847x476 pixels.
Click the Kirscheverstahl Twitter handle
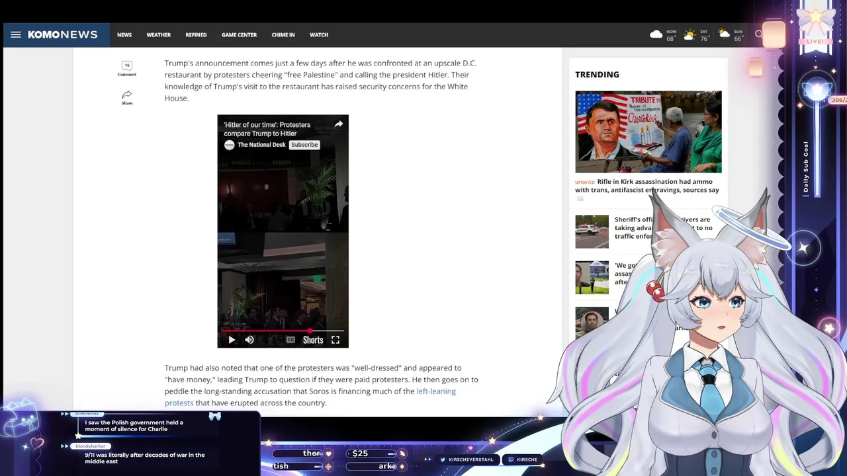coord(470,459)
